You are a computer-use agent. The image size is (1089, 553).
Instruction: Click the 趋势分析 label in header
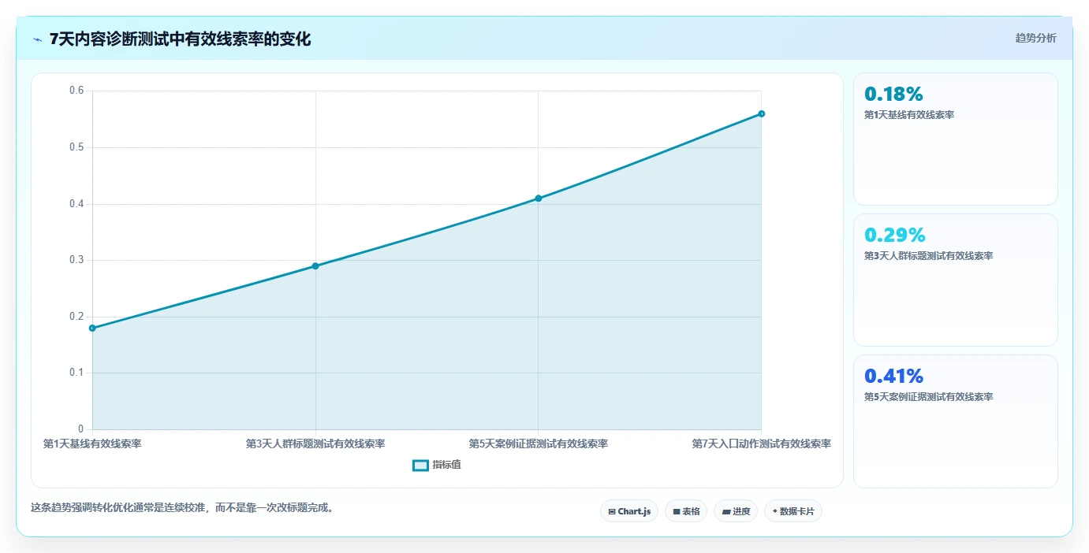(1035, 39)
